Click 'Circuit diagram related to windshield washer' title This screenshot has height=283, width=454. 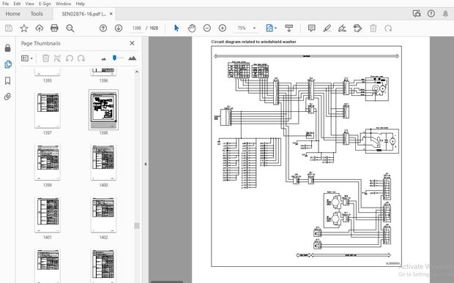pos(253,42)
